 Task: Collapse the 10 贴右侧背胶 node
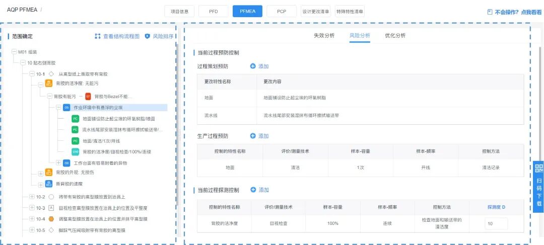23,63
